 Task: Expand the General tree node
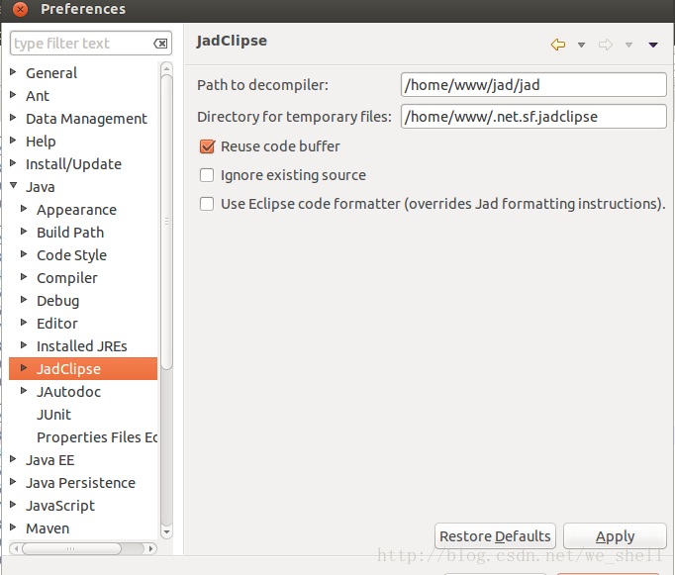point(13,72)
